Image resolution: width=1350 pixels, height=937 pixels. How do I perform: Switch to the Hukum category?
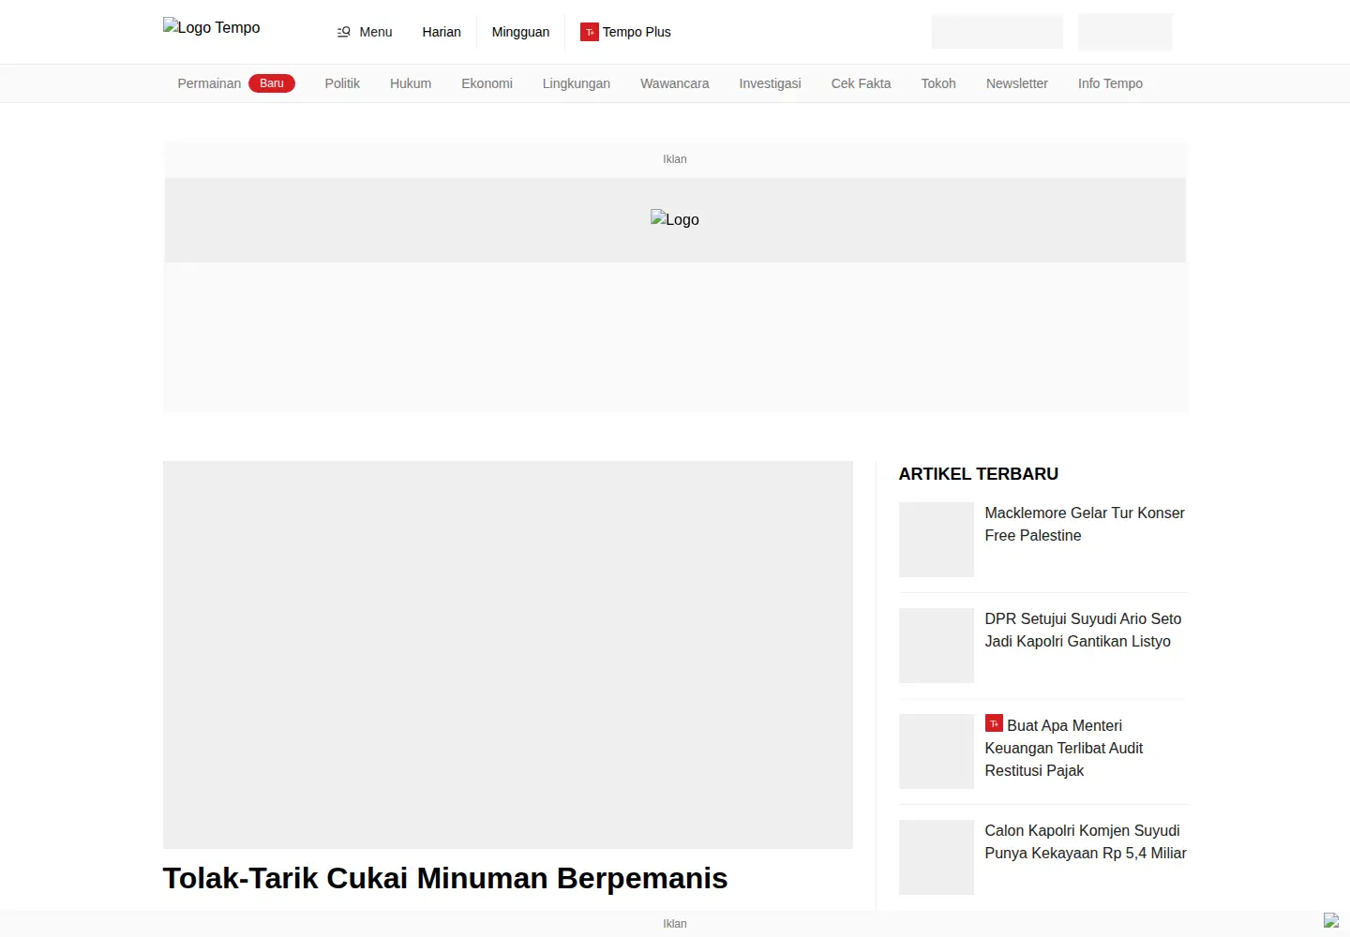click(x=411, y=83)
